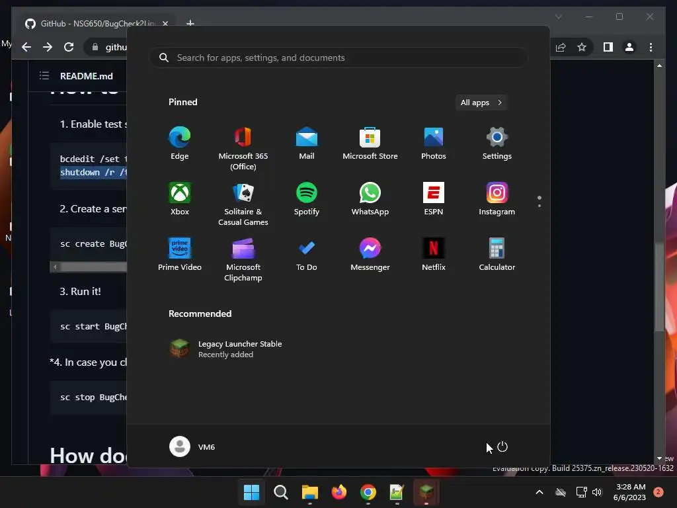This screenshot has width=677, height=508.
Task: Open Prime Video app
Action: pos(180,255)
